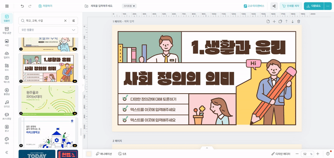This screenshot has height=158, width=334.
Task: Collapse the template panel side handle
Action: point(83,85)
